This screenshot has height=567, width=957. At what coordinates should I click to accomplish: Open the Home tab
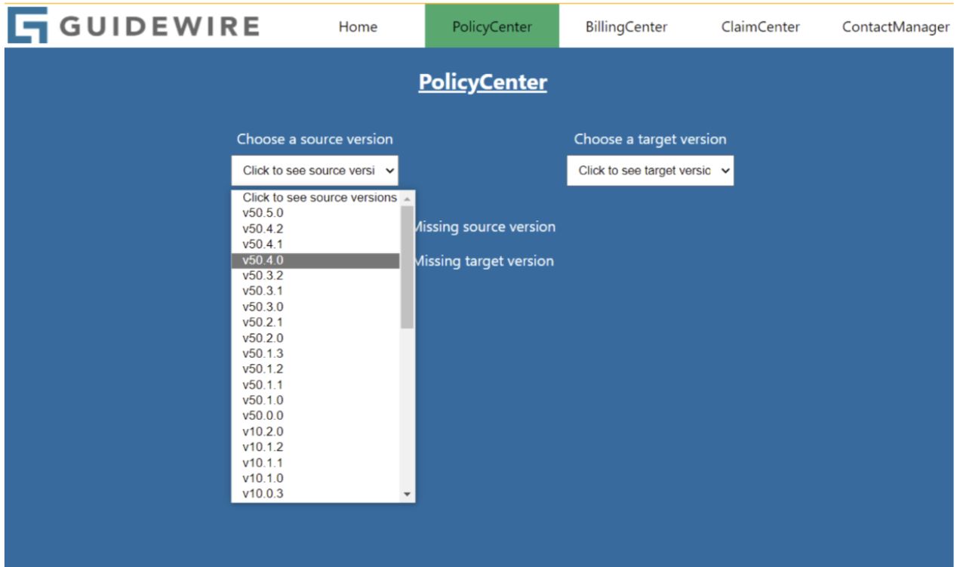358,27
